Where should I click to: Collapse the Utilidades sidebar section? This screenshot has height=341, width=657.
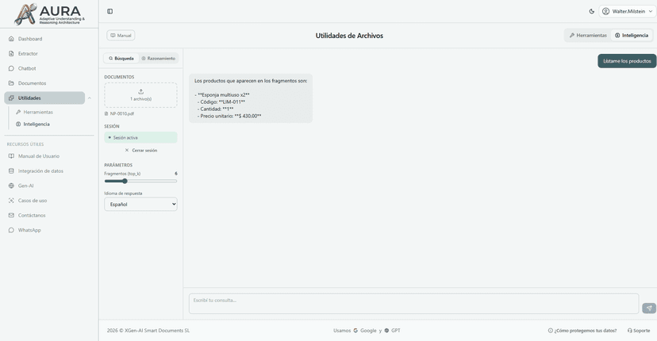(x=90, y=98)
